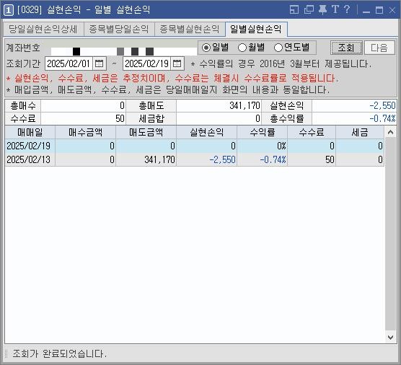This screenshot has height=365, width=401.
Task: Click the 매수금액 column header
Action: click(x=85, y=132)
